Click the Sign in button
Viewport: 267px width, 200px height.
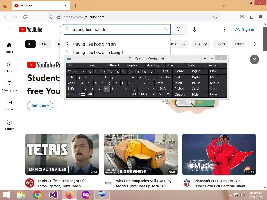point(245,29)
